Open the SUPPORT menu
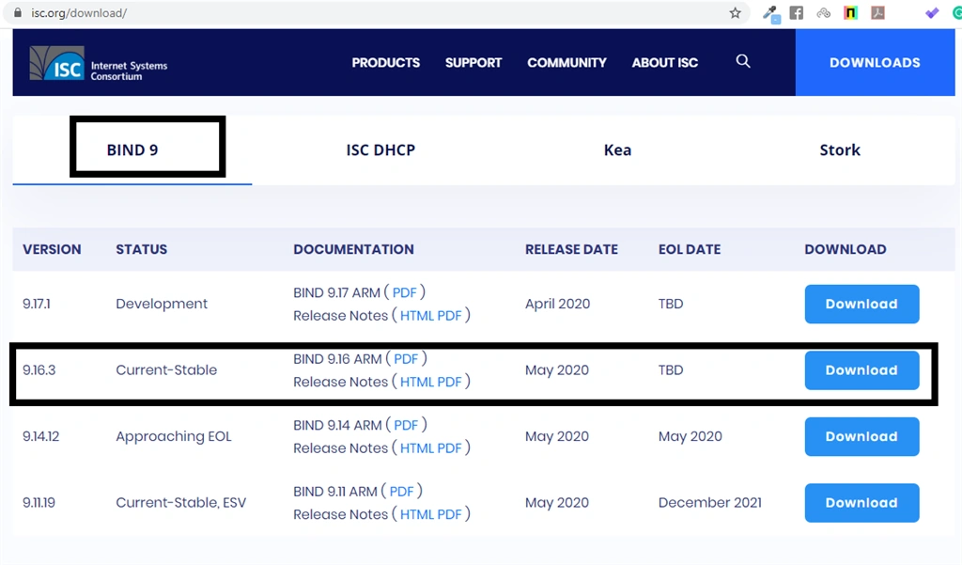Image resolution: width=962 pixels, height=565 pixels. [473, 63]
